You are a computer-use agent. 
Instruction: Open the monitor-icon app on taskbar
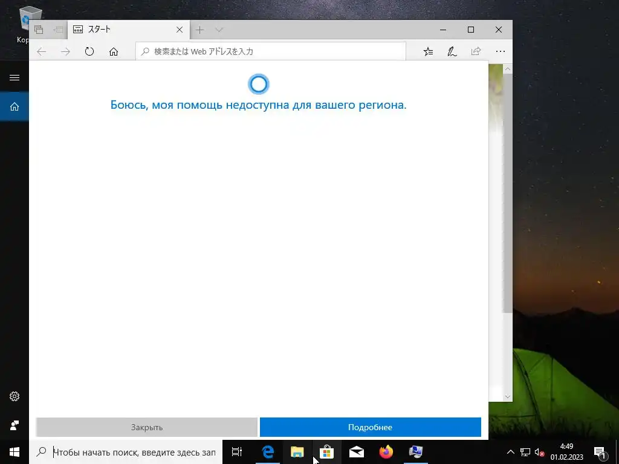tap(416, 452)
